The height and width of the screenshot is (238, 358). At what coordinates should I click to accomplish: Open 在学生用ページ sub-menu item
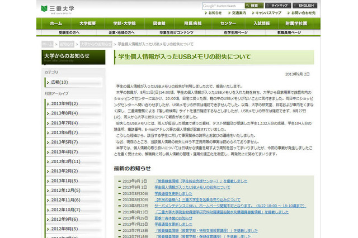pyautogui.click(x=235, y=32)
